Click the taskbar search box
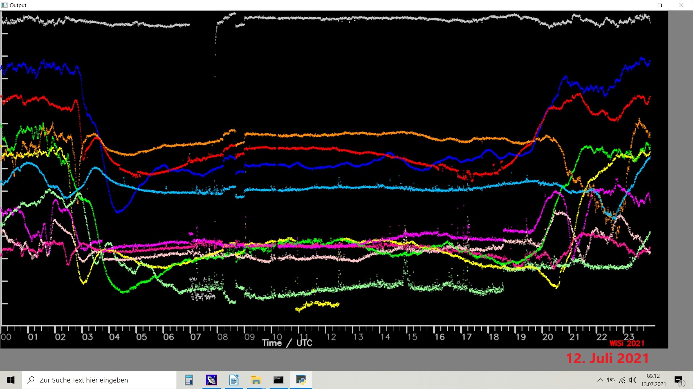The image size is (693, 389). tap(99, 380)
